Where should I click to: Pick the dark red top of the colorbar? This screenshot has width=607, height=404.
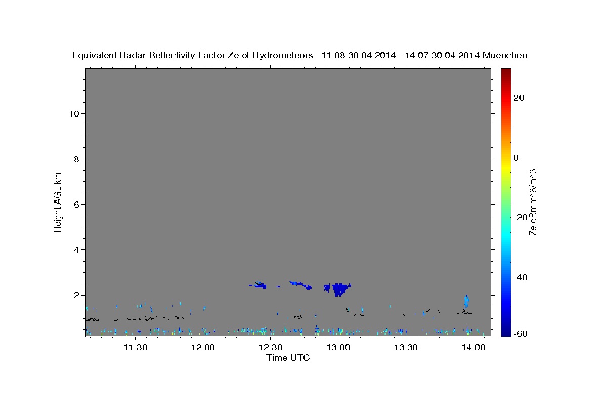tap(505, 72)
